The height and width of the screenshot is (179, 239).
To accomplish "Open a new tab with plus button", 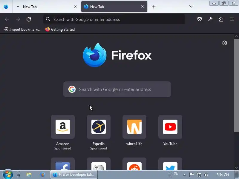I will click(154, 7).
